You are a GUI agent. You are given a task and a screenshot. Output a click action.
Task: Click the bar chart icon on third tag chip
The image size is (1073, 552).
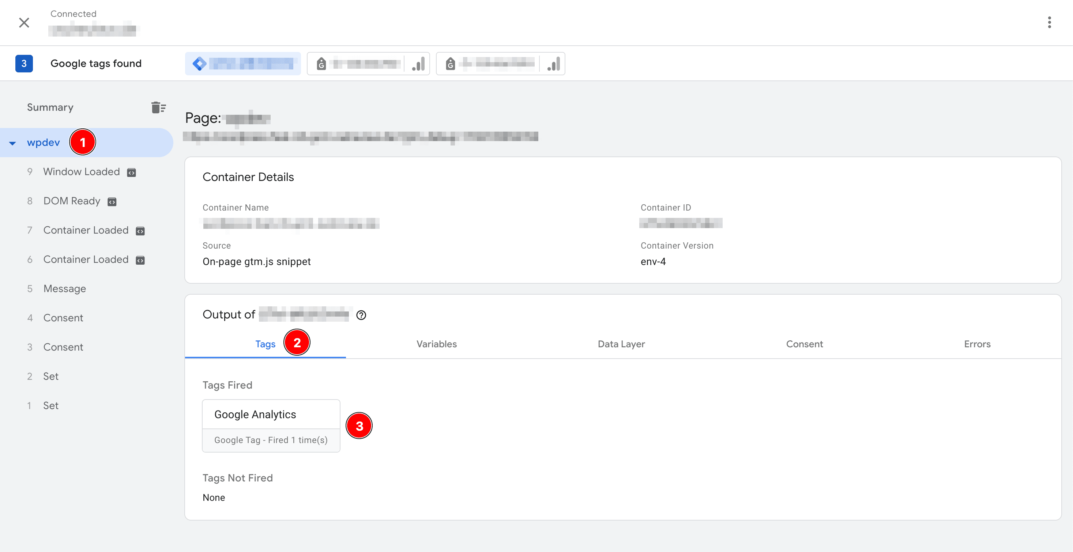click(x=553, y=64)
